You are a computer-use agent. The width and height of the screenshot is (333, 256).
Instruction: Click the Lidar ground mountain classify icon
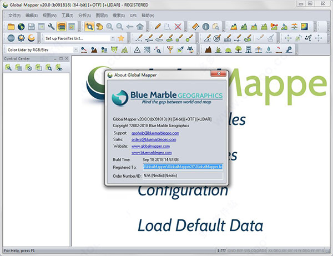click(x=208, y=50)
